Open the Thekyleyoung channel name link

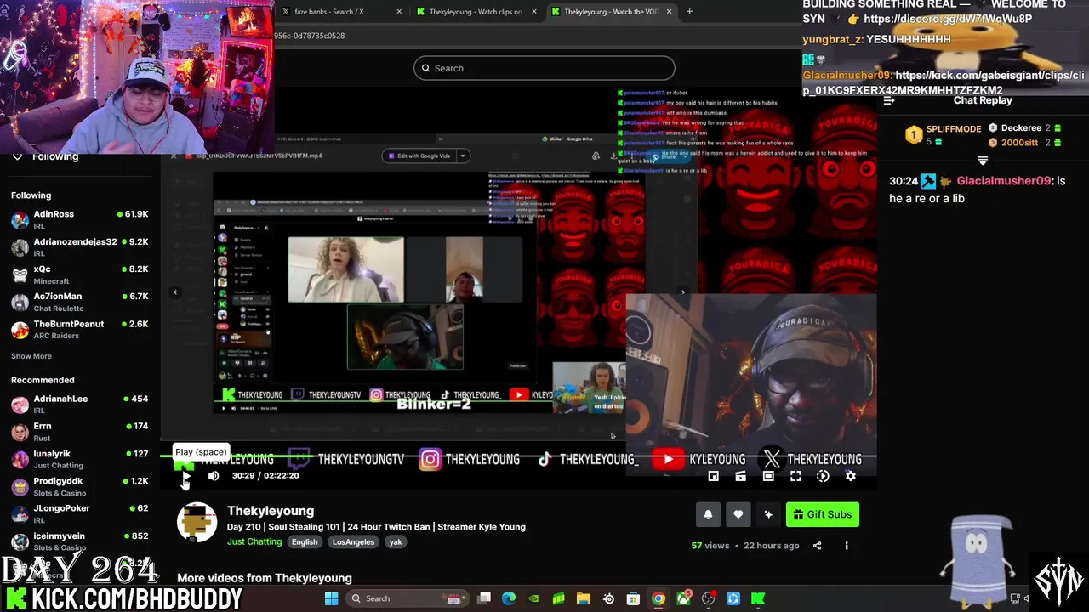click(271, 511)
